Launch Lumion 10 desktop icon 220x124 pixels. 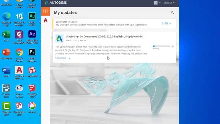tap(6, 91)
